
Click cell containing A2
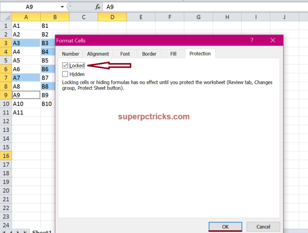(26, 34)
